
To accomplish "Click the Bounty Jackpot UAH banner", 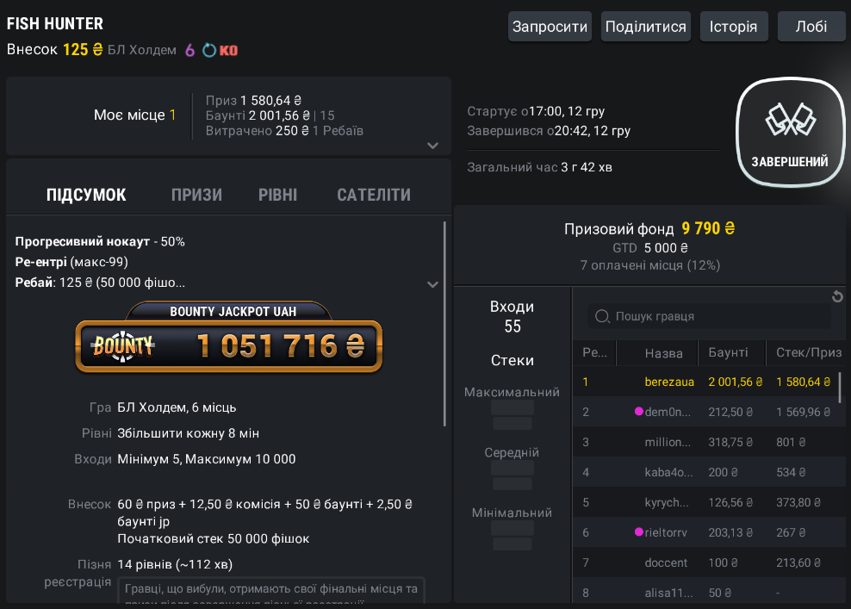I will pos(228,339).
